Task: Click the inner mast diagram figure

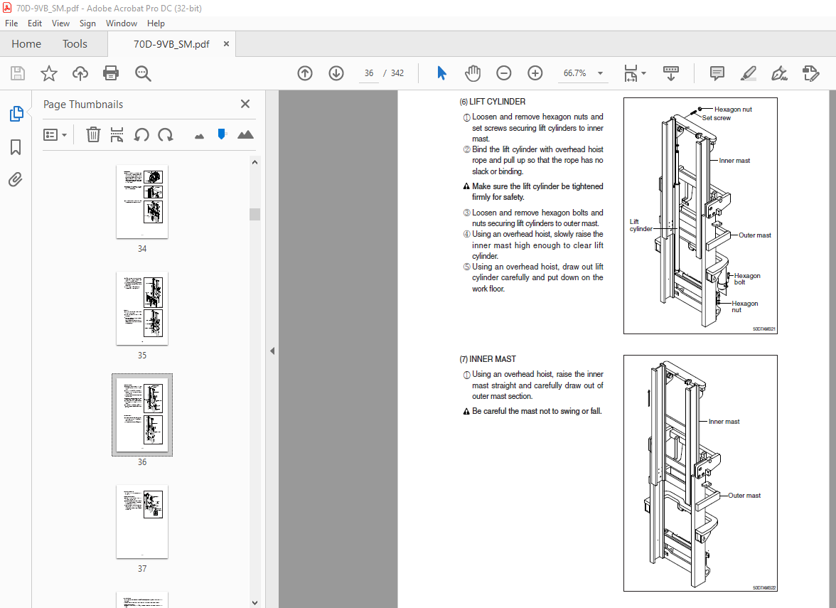Action: click(x=701, y=474)
